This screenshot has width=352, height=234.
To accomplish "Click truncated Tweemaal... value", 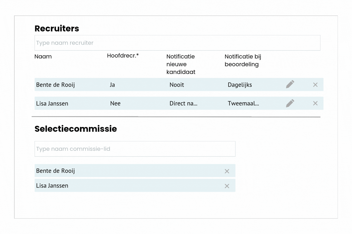I will 243,103.
